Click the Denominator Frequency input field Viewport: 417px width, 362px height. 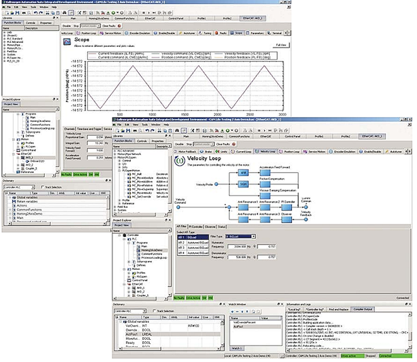click(x=238, y=257)
